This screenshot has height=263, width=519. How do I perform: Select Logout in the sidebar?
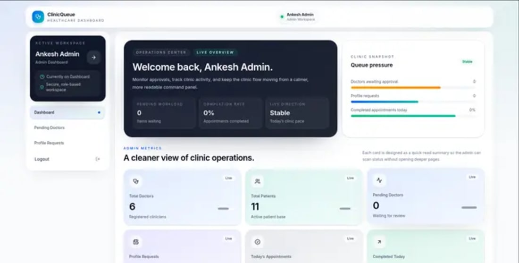click(67, 159)
